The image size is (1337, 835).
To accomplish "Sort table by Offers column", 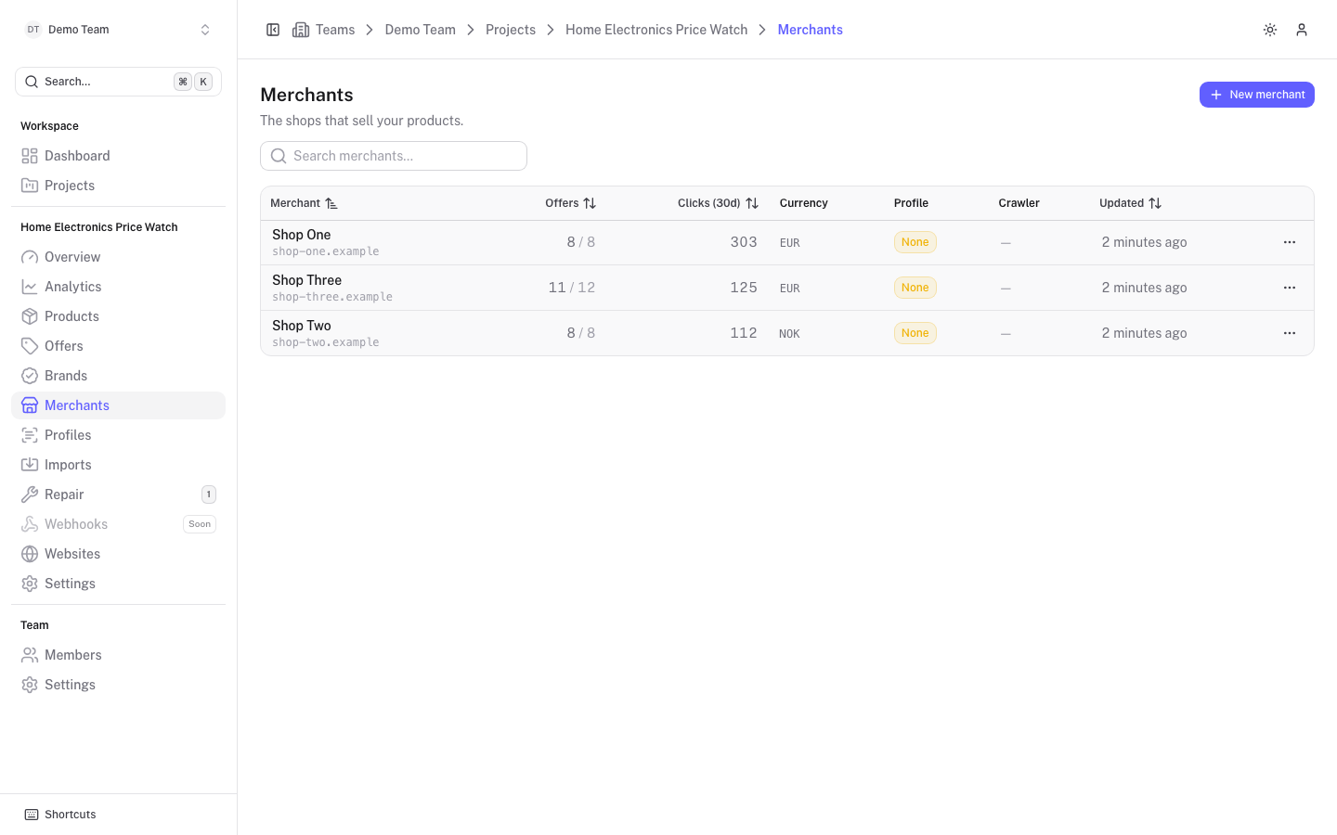I will click(x=570, y=203).
